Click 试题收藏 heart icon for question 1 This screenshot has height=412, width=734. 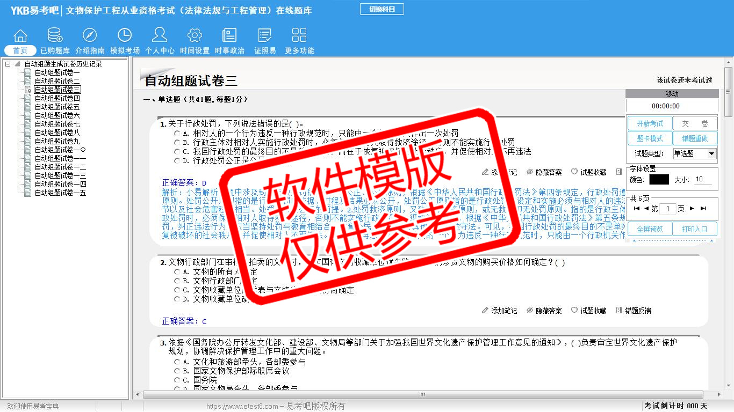574,172
